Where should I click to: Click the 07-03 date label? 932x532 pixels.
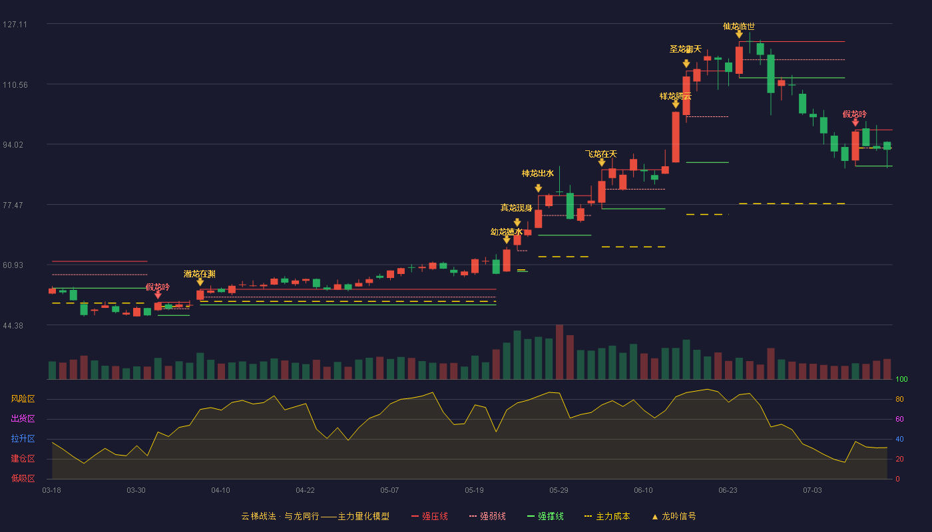click(x=812, y=490)
